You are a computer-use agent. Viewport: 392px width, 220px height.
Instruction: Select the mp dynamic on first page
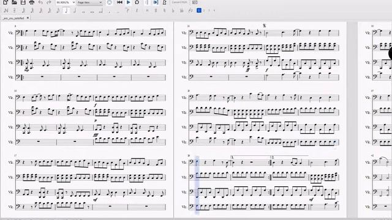click(x=27, y=70)
